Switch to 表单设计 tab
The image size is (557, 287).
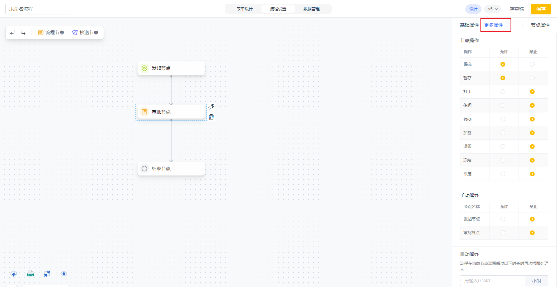click(245, 9)
